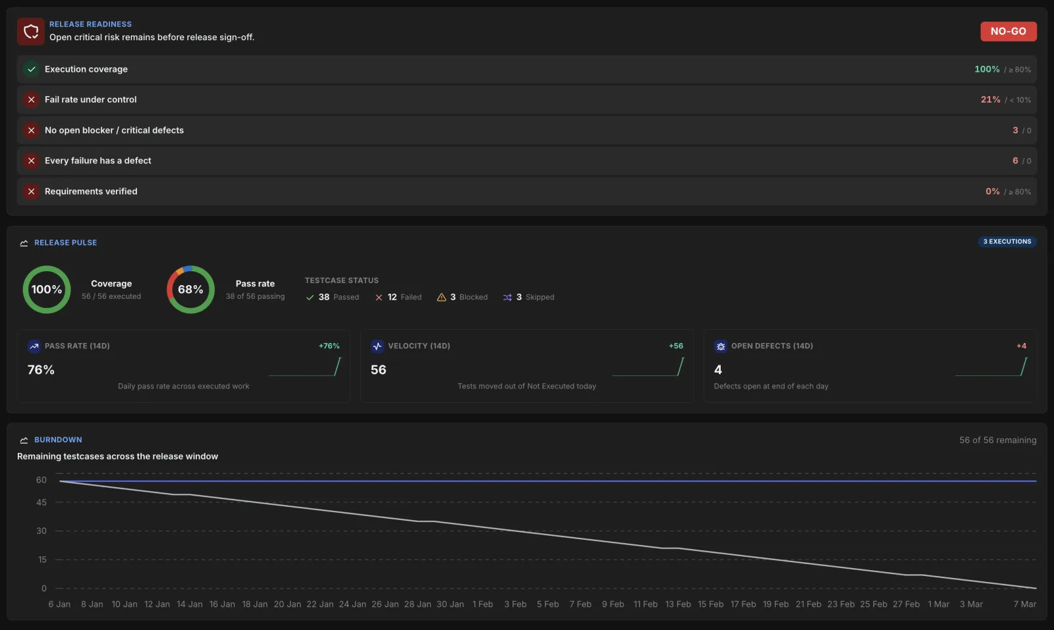Click the +4 open defects delta
The image size is (1054, 630).
click(1021, 346)
